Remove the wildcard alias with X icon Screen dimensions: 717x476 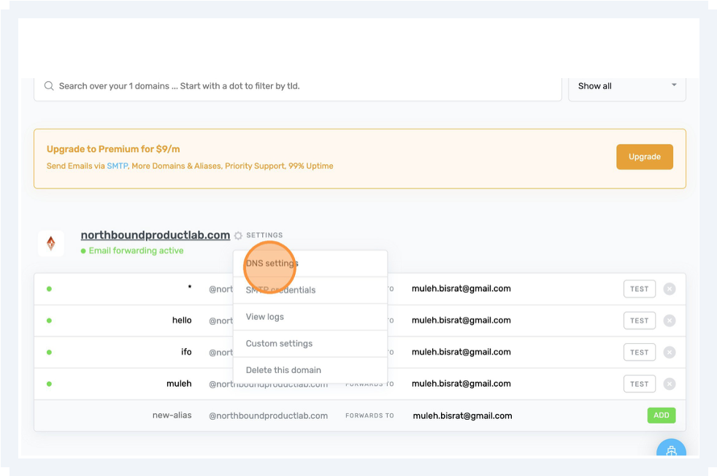tap(669, 289)
